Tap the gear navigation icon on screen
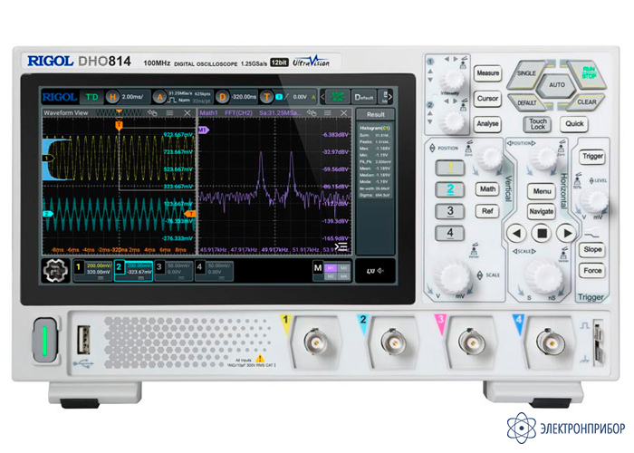Image resolution: width=634 pixels, height=453 pixels. tap(56, 271)
